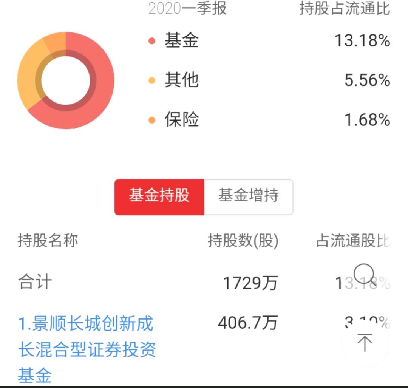Switch to the 基金增持 tab
This screenshot has width=408, height=388.
coord(249,197)
